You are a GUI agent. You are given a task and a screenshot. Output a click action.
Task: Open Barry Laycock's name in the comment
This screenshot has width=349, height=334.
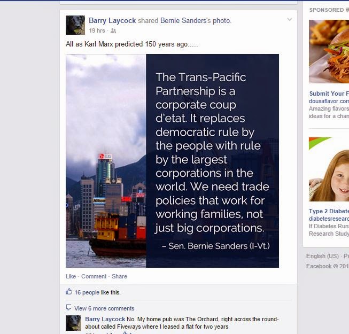105,319
